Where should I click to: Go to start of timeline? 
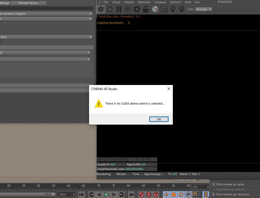82,194
